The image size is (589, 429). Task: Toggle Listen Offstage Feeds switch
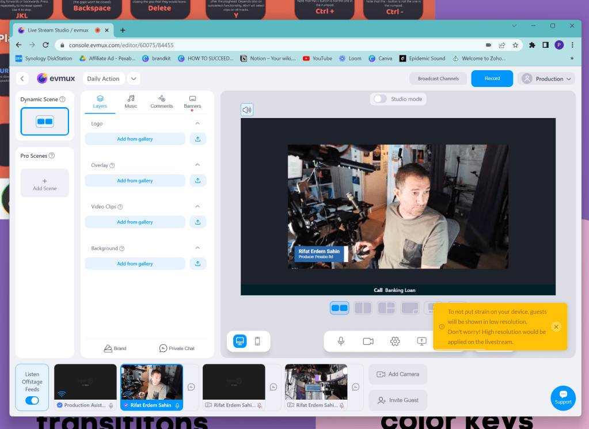pyautogui.click(x=32, y=400)
